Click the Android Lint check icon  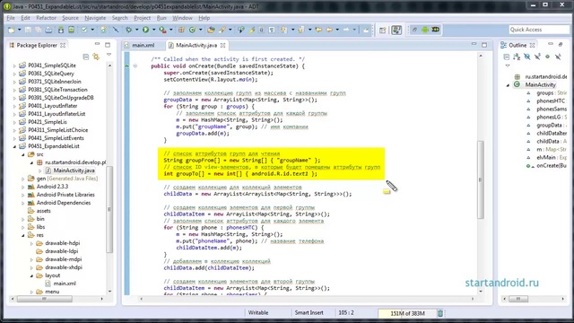(84, 30)
